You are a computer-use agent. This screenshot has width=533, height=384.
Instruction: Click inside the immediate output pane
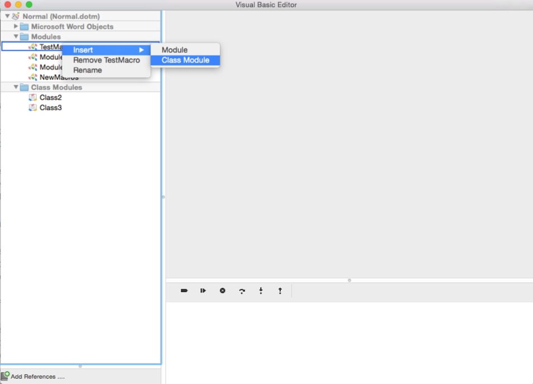349,343
